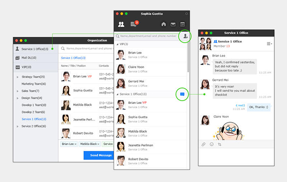
Task: Expand the Sales Team(7) node
Action: click(18, 91)
